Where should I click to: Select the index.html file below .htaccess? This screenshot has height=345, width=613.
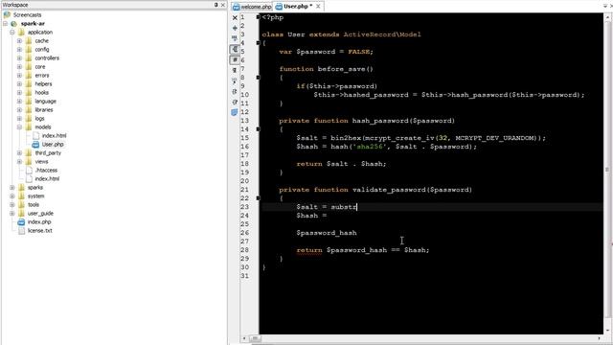[47, 179]
